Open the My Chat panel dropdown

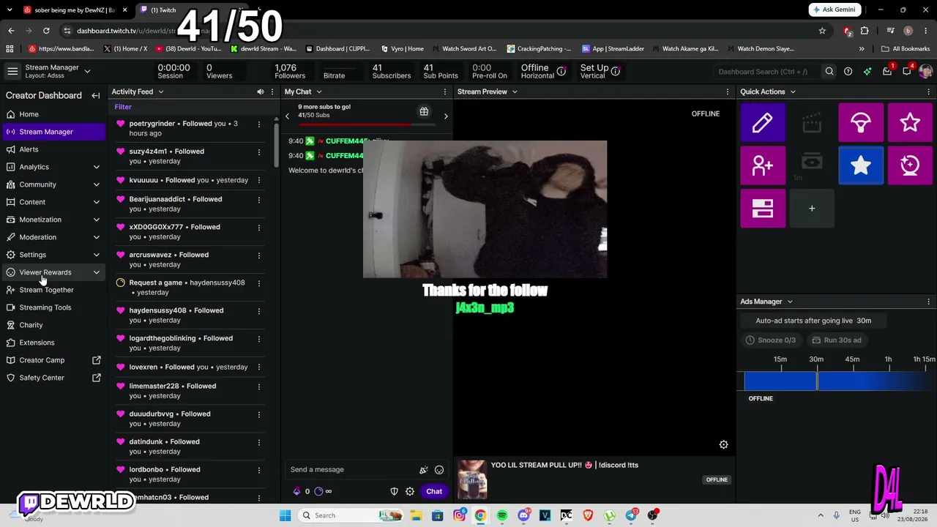318,91
